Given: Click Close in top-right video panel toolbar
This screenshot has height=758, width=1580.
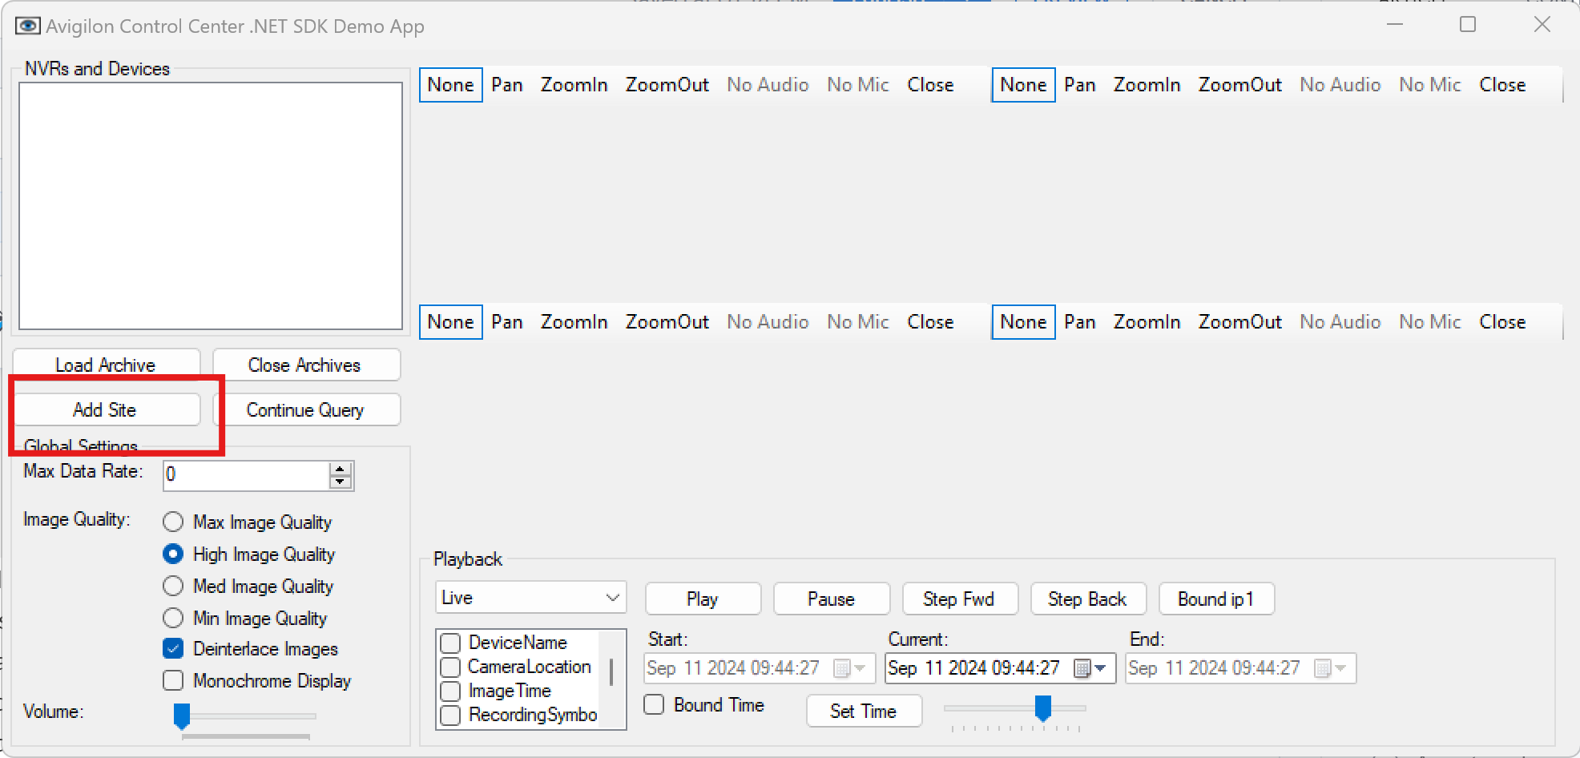Looking at the screenshot, I should click(x=1502, y=85).
